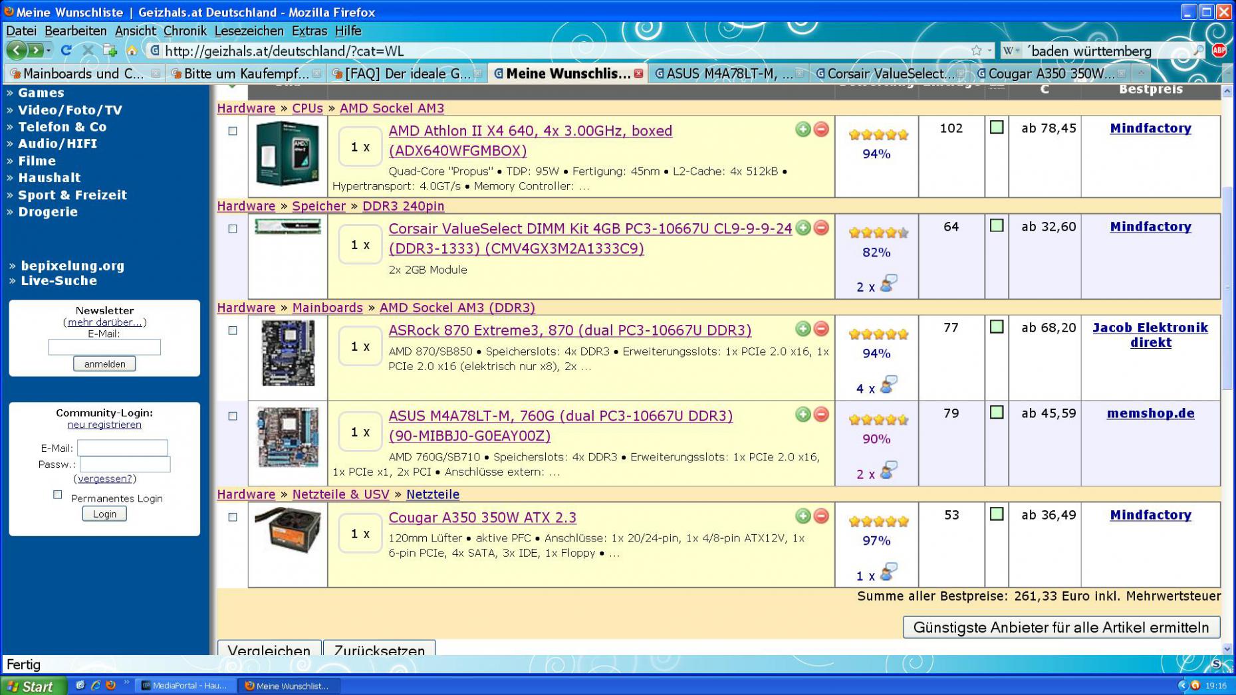This screenshot has width=1236, height=695.
Task: Open the history dropdown beside the forward button
Action: pos(49,50)
